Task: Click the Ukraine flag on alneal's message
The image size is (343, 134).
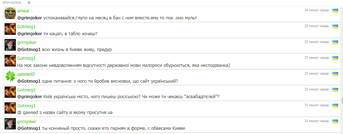Action: pyautogui.click(x=335, y=11)
